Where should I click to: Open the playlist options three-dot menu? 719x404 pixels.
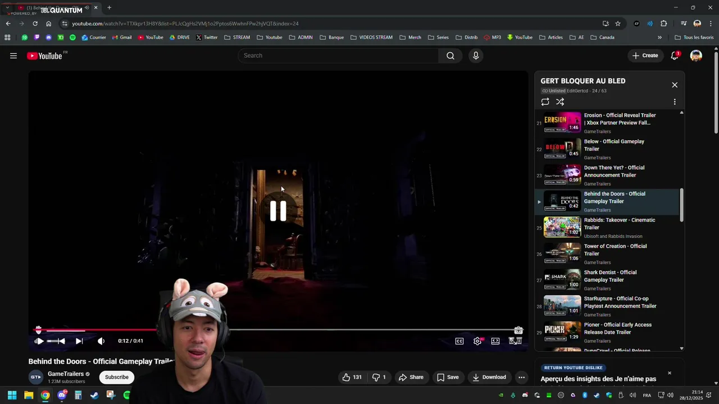(675, 102)
